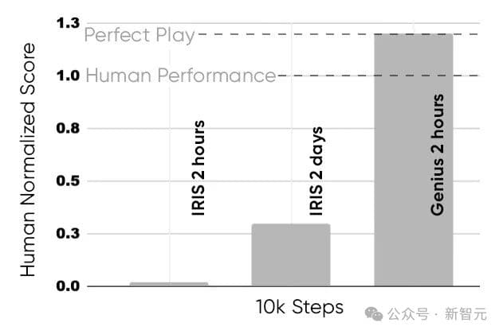The image size is (503, 334).
Task: Click the 'Perfect Play' reference label
Action: [140, 35]
